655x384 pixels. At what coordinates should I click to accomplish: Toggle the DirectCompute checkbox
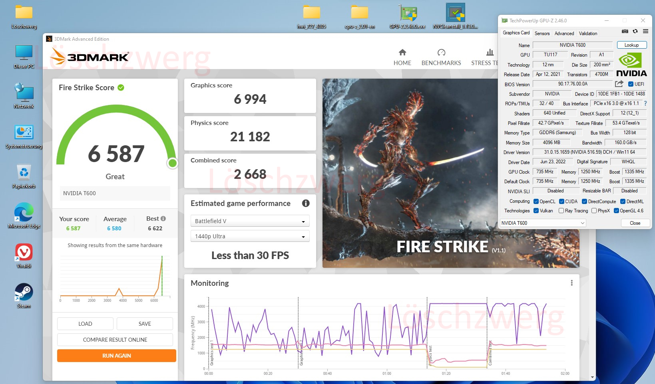pyautogui.click(x=584, y=202)
